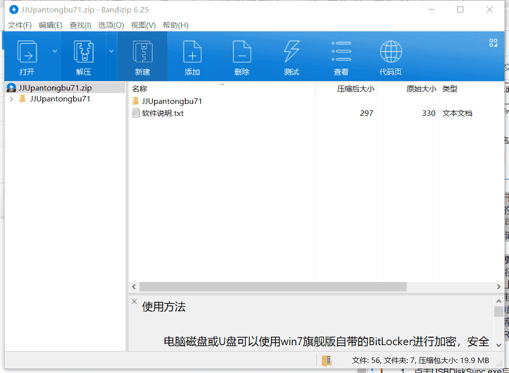The width and height of the screenshot is (509, 373).
Task: Click the up arrow of the comment pane scrollbar
Action: (499, 301)
